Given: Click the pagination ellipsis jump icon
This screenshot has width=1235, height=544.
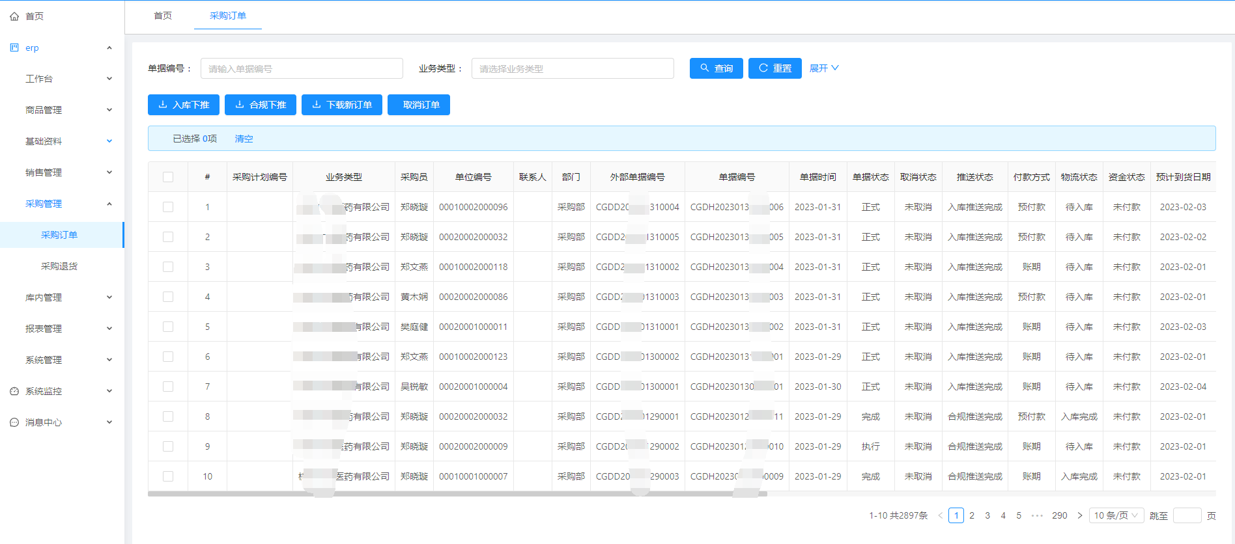Looking at the screenshot, I should coord(1037,515).
